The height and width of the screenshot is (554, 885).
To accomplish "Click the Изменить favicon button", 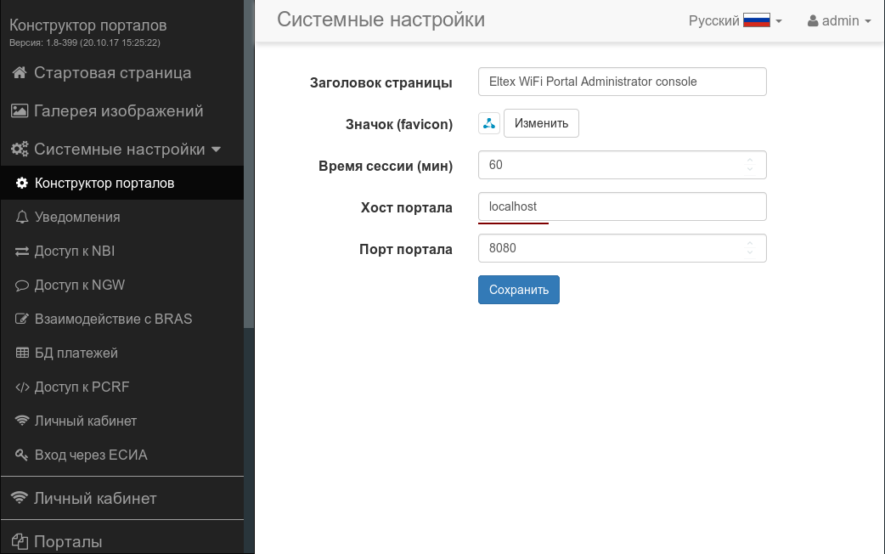I will pos(541,124).
